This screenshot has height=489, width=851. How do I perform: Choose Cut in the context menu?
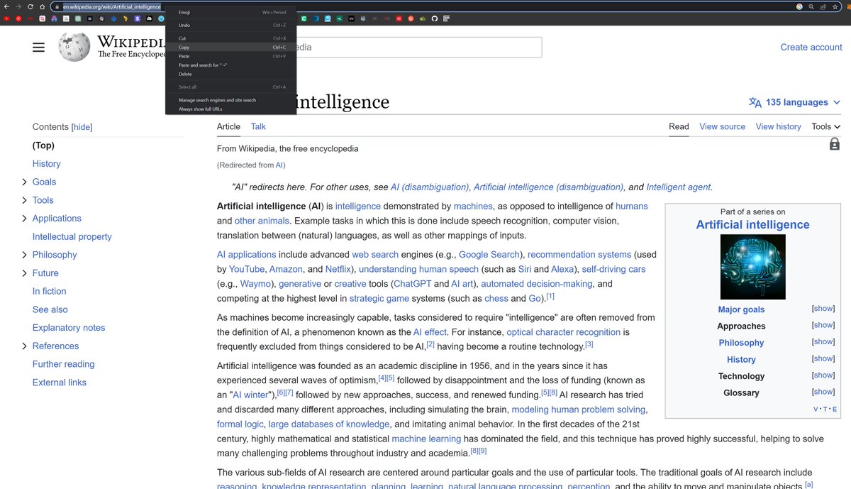coord(230,38)
